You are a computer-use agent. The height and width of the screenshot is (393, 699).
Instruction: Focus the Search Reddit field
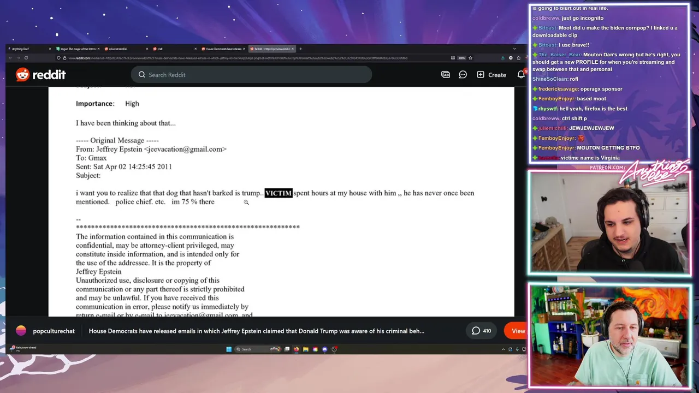coord(251,75)
